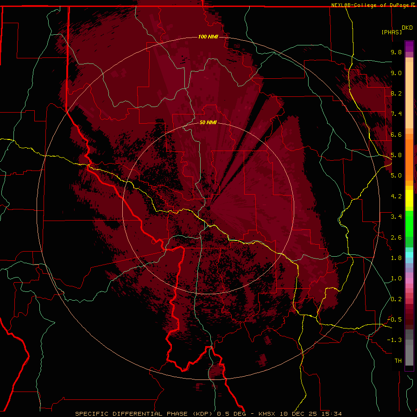Select the -1.3 scale value
The height and width of the screenshot is (417, 417).
tap(394, 340)
